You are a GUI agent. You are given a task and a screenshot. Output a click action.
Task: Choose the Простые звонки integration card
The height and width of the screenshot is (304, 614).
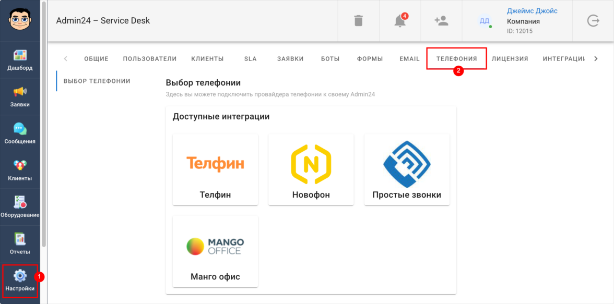(x=407, y=169)
